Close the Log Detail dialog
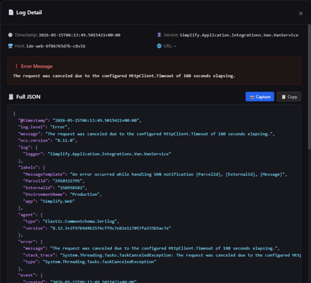Screen dimensions: 311x283 [300, 14]
